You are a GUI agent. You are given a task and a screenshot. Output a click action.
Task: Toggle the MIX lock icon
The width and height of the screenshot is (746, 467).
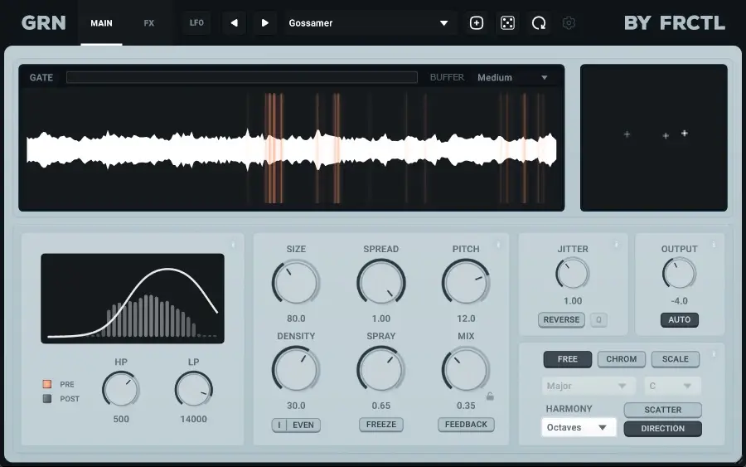(x=490, y=396)
